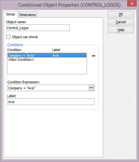Select the <New Condition> list entry
The image size is (139, 162).
point(21,60)
